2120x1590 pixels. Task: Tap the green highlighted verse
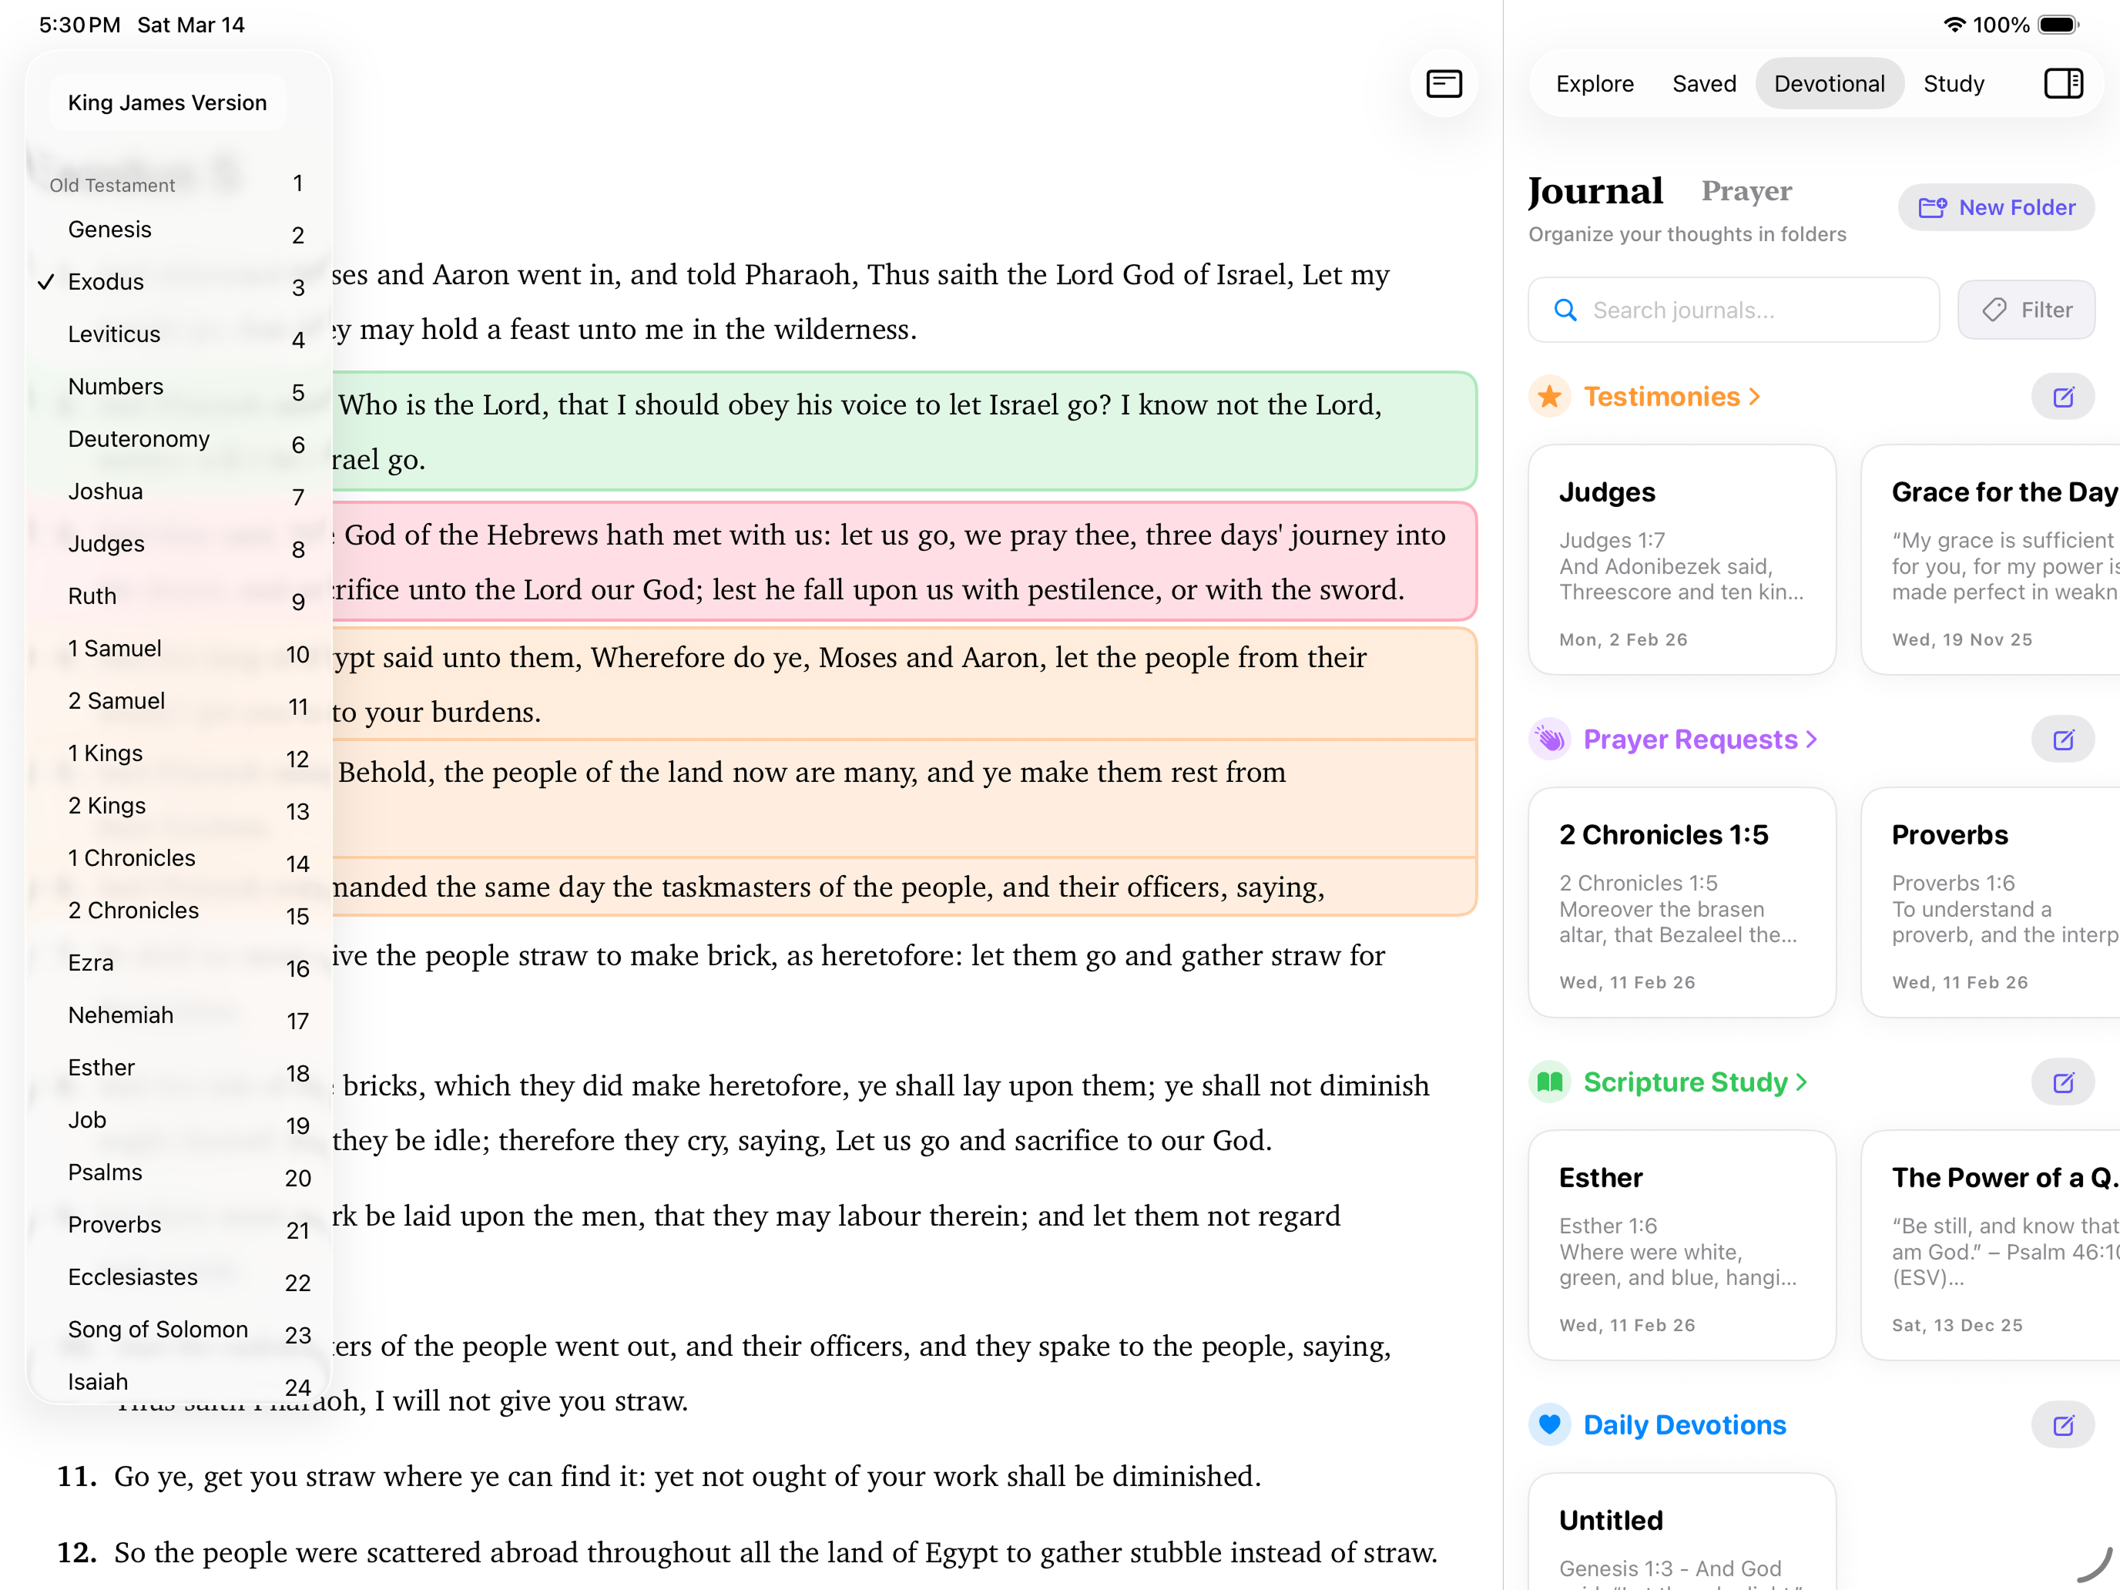point(903,431)
